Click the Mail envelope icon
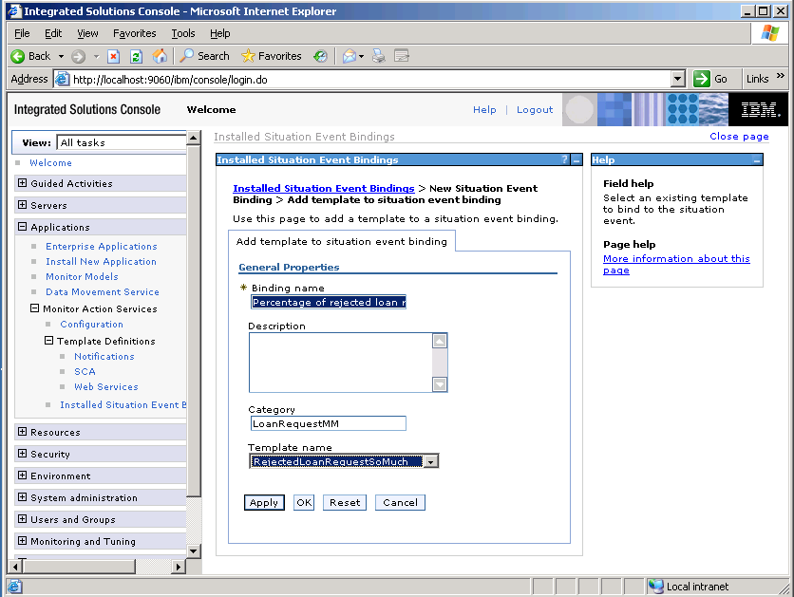794x597 pixels. [349, 56]
